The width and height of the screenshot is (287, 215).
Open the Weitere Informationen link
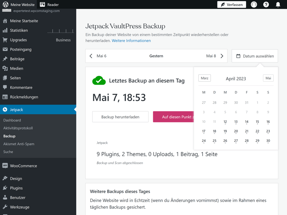[131, 40]
